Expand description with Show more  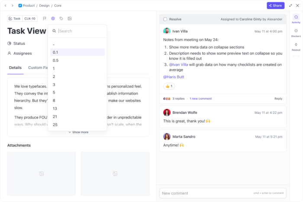[x=78, y=132]
